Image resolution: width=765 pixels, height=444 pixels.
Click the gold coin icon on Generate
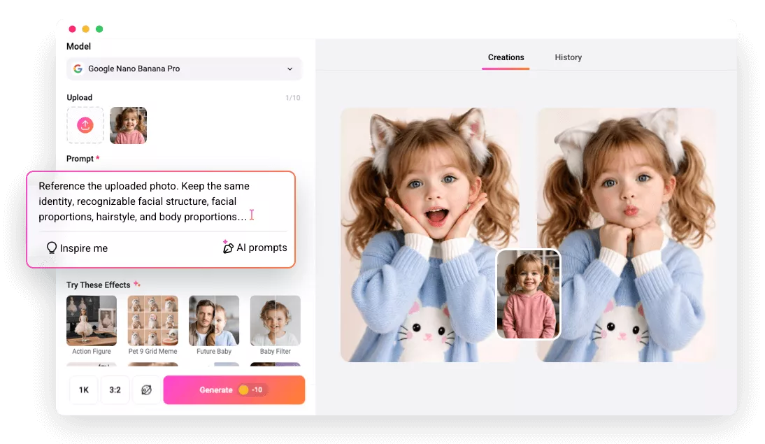pyautogui.click(x=243, y=390)
